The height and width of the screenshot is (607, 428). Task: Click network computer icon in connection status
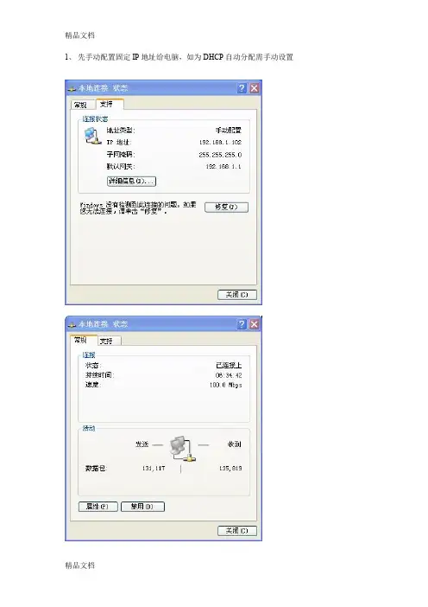[92, 136]
